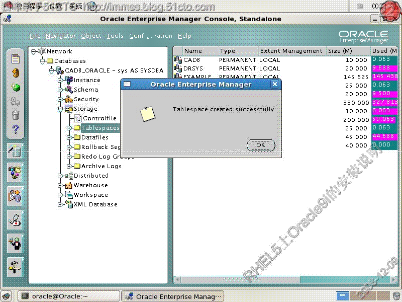Open the stethoscope diagnostics drawer icon

[x=16, y=220]
